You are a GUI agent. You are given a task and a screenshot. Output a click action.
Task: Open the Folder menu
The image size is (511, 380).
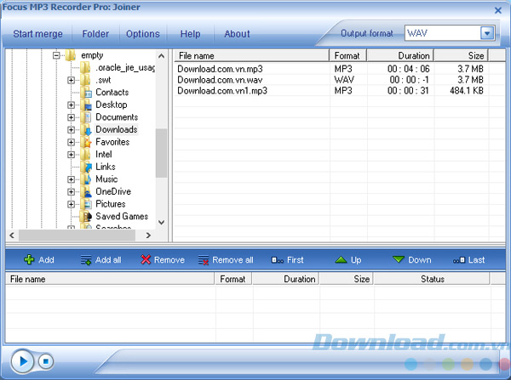pos(95,34)
